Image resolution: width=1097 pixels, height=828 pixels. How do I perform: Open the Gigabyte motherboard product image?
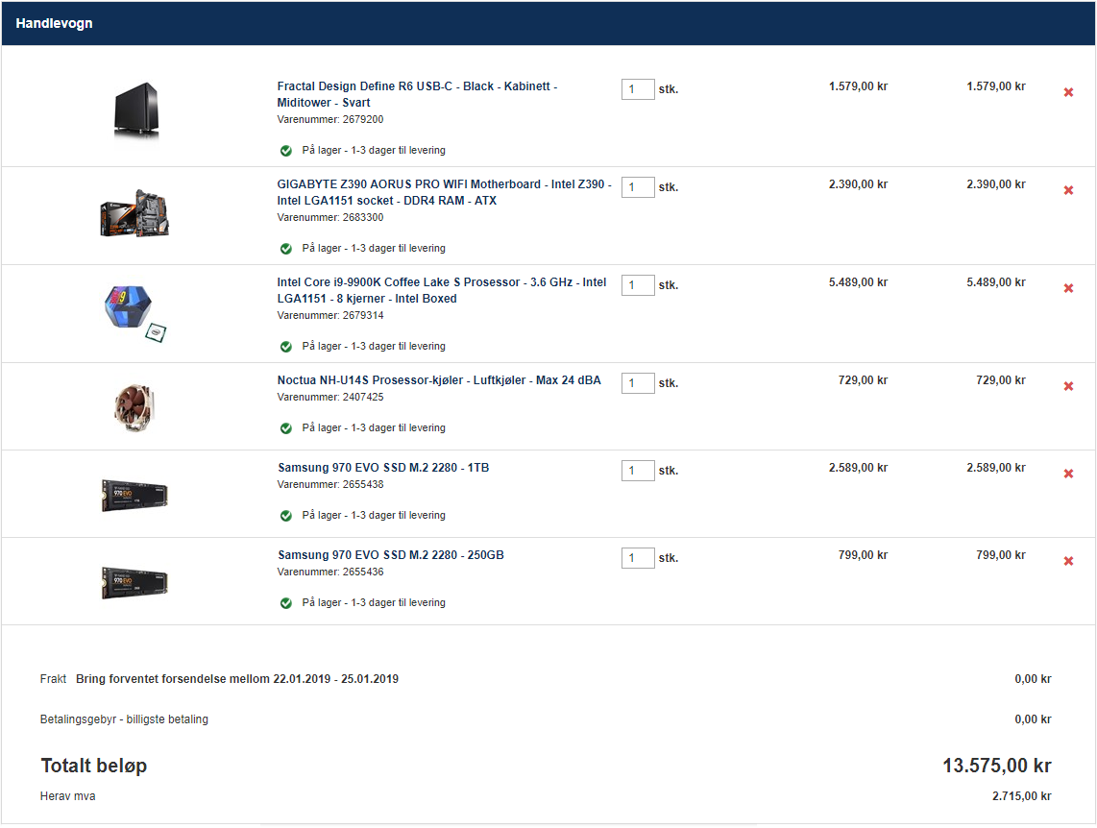click(x=134, y=213)
